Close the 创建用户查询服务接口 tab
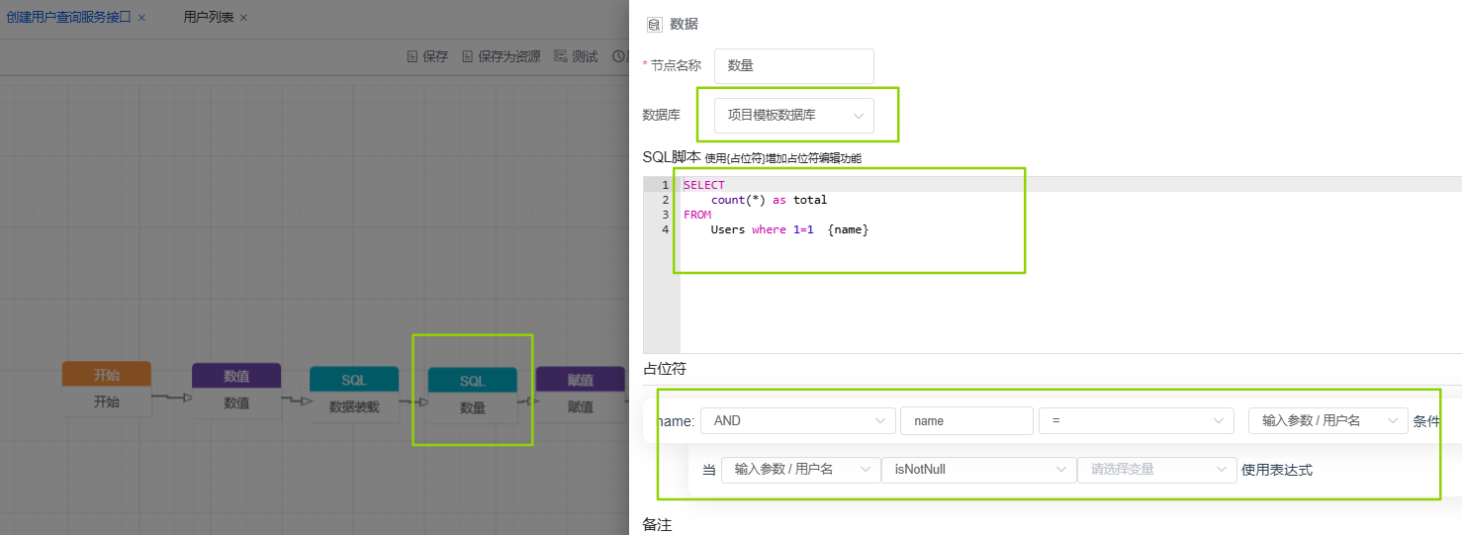This screenshot has height=535, width=1462. point(141,18)
